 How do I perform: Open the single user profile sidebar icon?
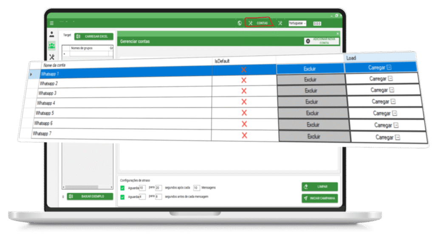coord(52,35)
